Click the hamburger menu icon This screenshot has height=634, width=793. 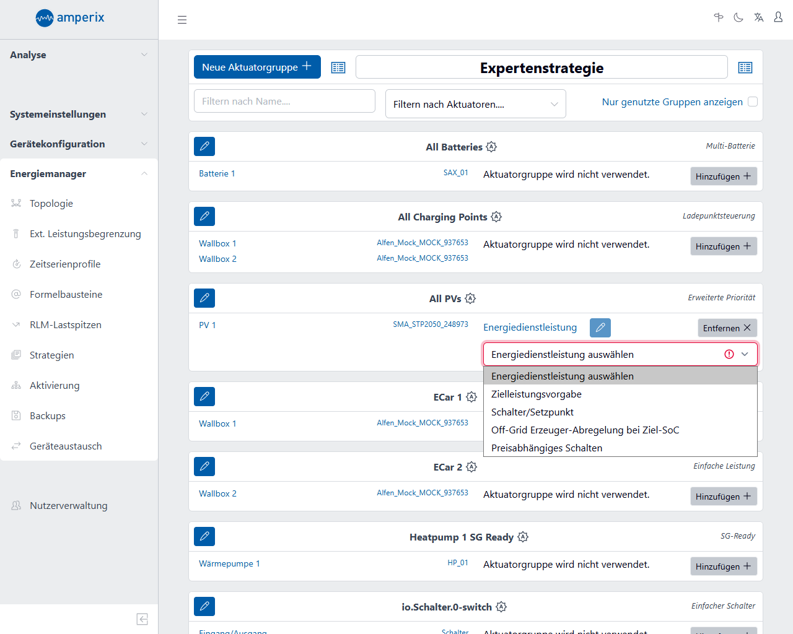182,20
